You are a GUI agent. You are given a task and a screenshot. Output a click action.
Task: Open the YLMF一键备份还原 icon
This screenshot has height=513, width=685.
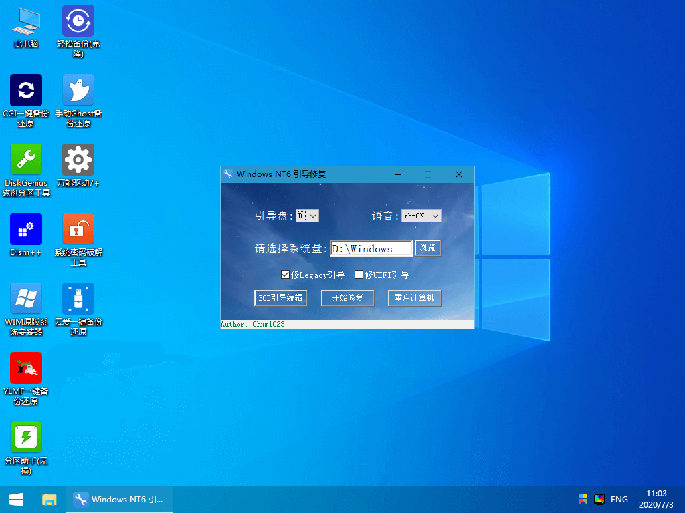26,368
